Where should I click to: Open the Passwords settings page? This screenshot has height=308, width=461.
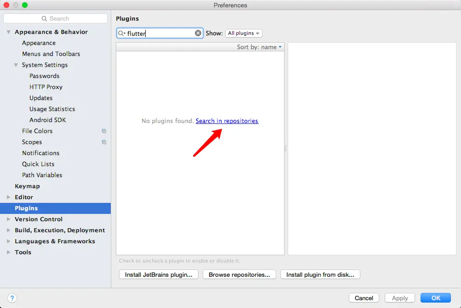[x=45, y=76]
